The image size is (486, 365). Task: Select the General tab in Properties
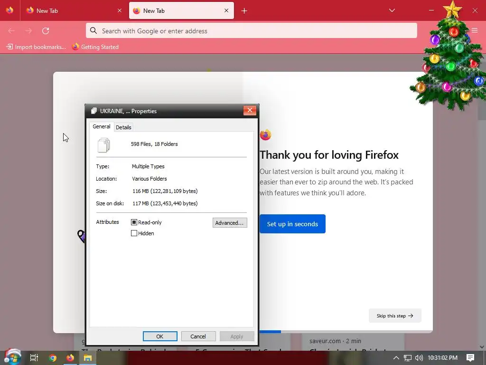coord(102,126)
